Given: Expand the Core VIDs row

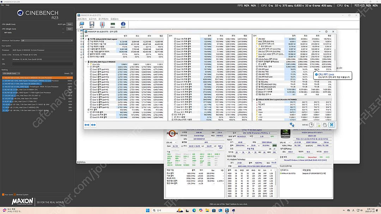Looking at the screenshot, I should click(x=88, y=64).
